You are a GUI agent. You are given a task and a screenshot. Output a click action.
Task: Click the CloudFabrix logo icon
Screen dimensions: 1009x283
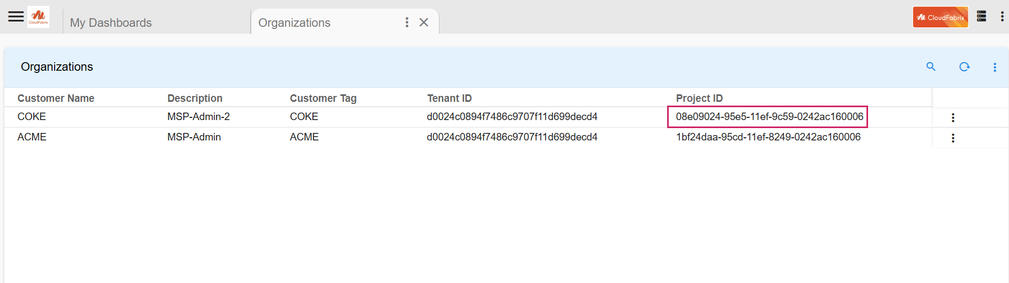tap(38, 17)
